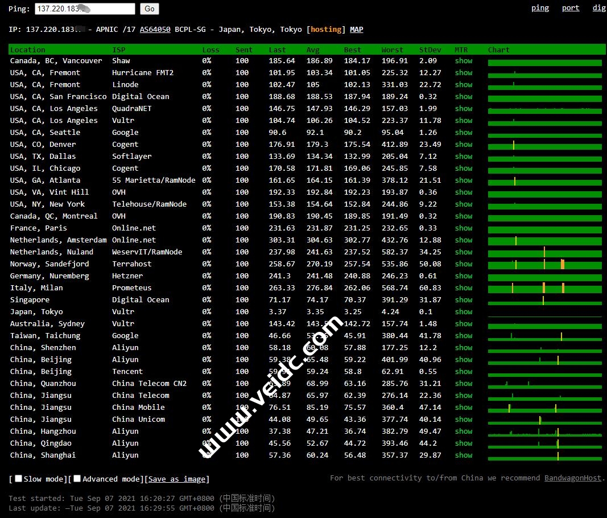
Task: Show MTR for Jiangsu China Unicom row
Action: (464, 420)
